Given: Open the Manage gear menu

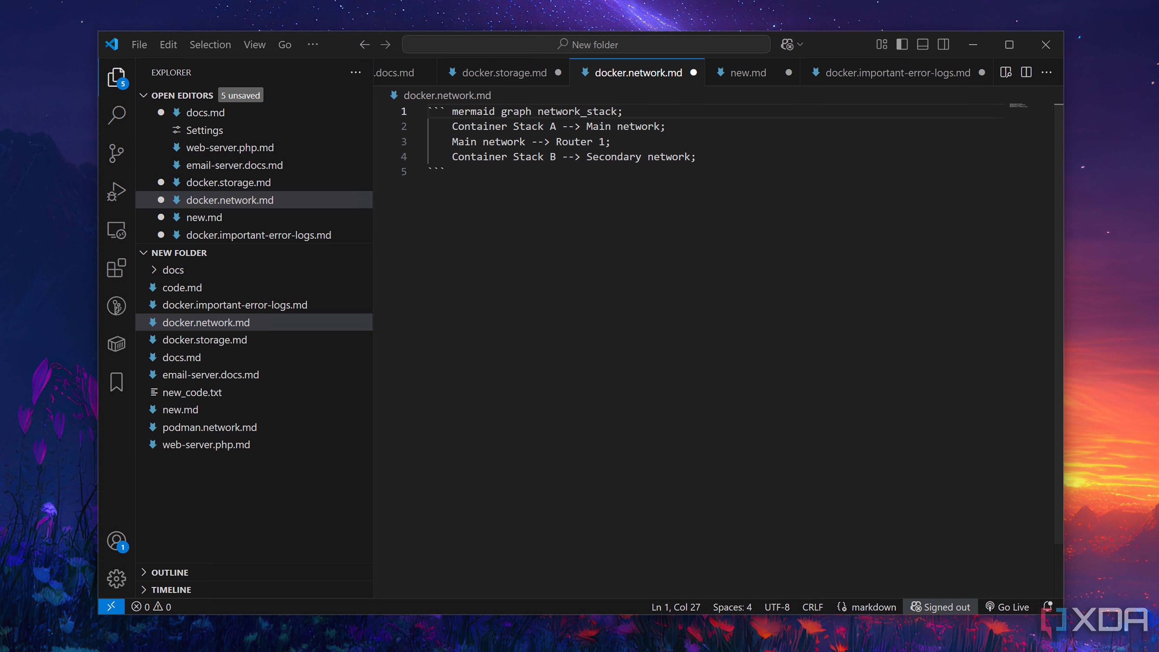Looking at the screenshot, I should click(117, 579).
